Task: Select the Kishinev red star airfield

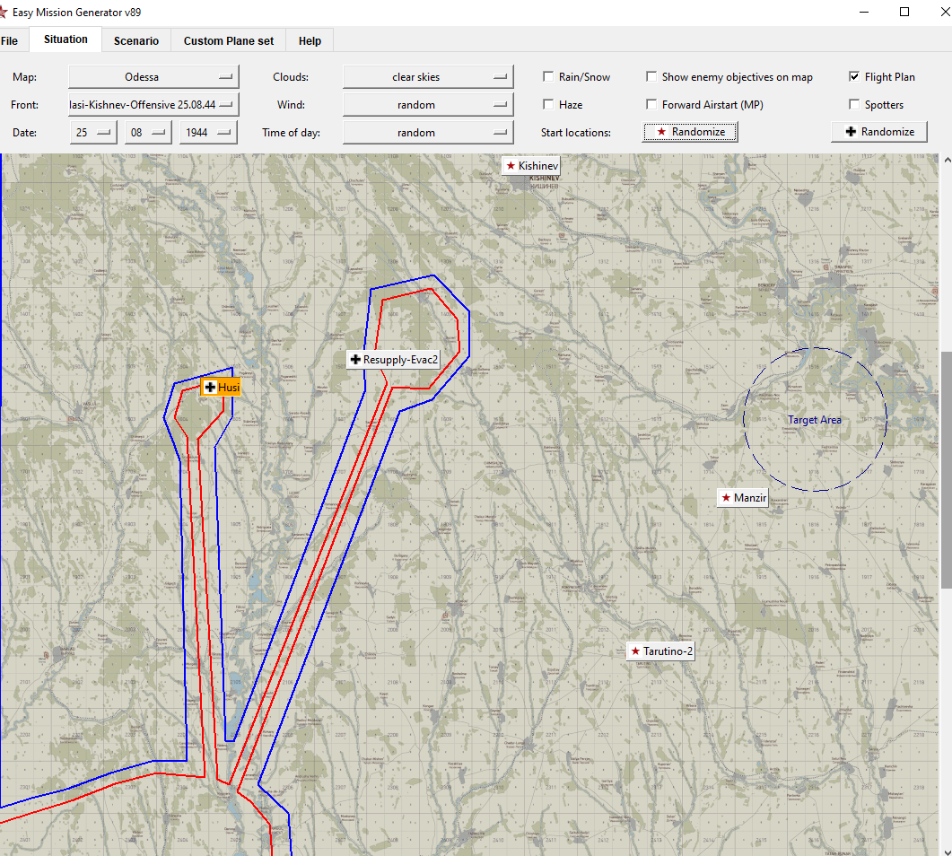Action: click(x=532, y=166)
